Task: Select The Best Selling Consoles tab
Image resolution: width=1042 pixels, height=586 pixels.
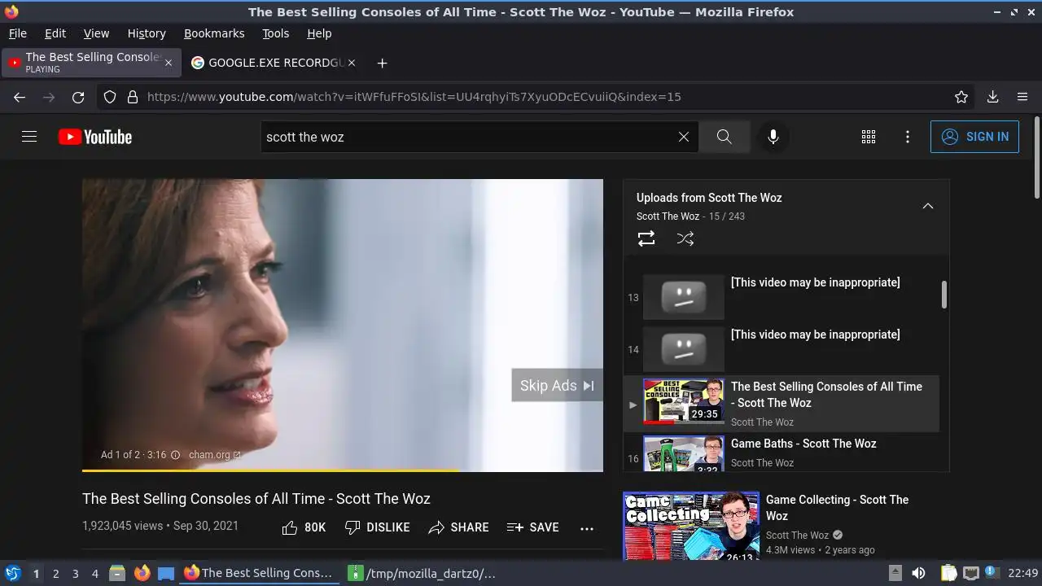Action: 90,63
